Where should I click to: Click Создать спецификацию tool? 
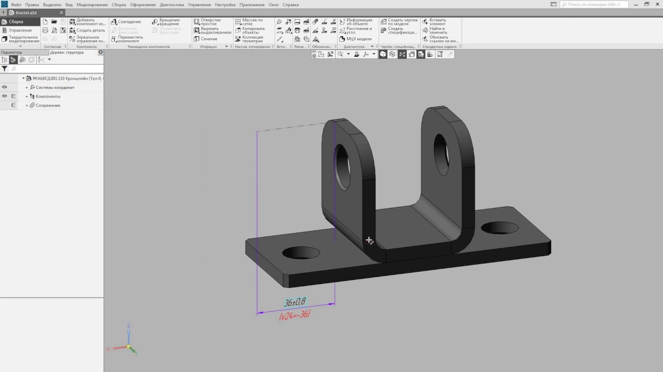(x=399, y=30)
